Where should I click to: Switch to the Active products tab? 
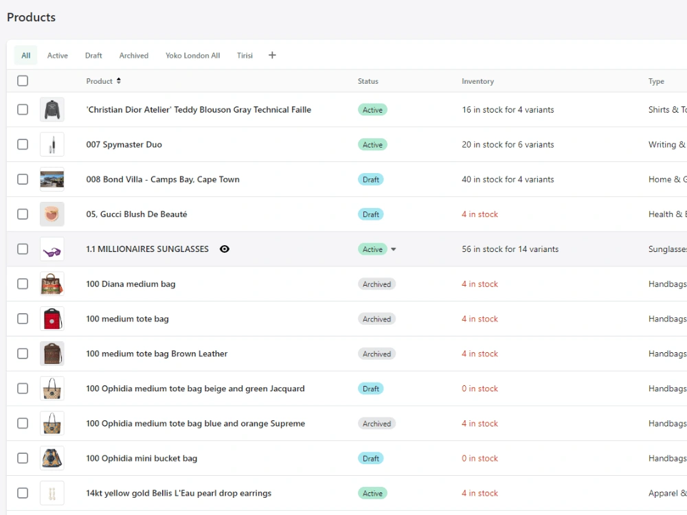[58, 55]
